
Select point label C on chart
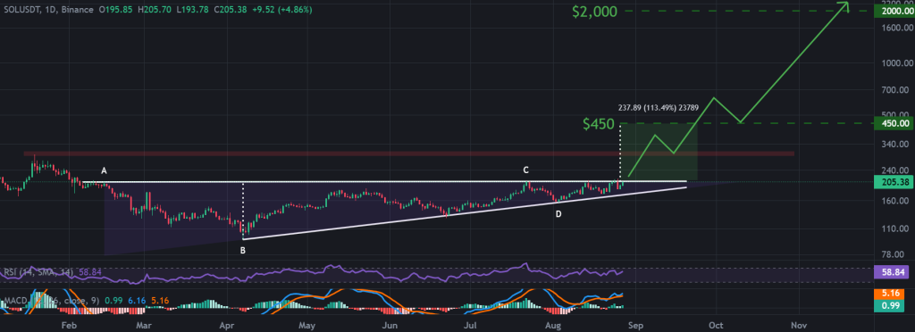pos(525,170)
